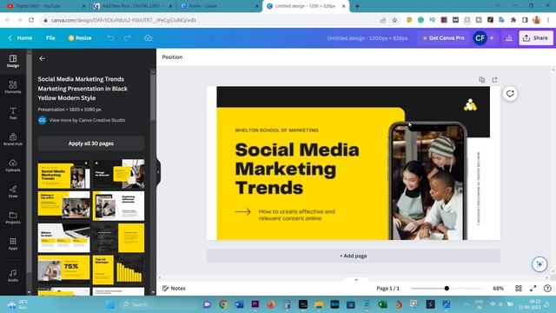Open the help question mark icon
Viewport: 556px width, 313px height.
pyautogui.click(x=547, y=288)
